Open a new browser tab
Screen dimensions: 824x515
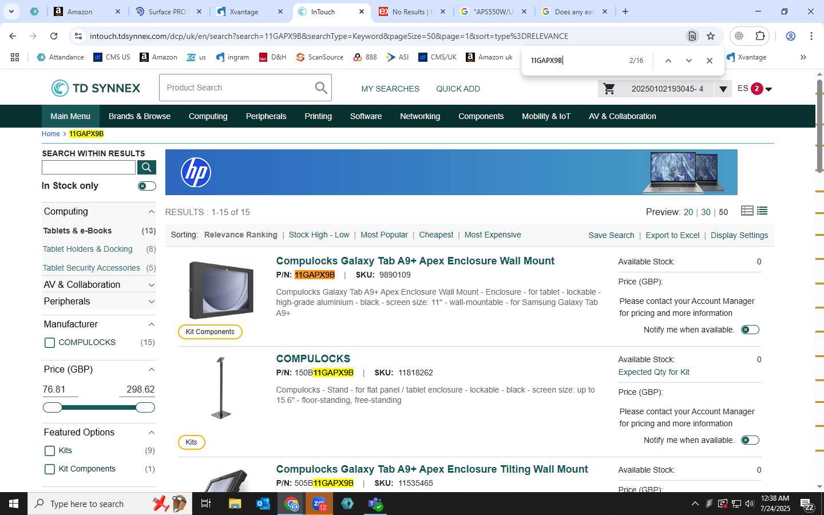(625, 11)
